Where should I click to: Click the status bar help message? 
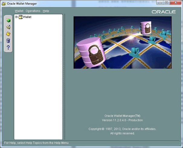pos(36,143)
